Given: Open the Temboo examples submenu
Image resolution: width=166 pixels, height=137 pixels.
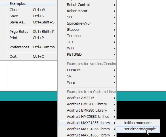Looking at the screenshot, I should (87, 36).
